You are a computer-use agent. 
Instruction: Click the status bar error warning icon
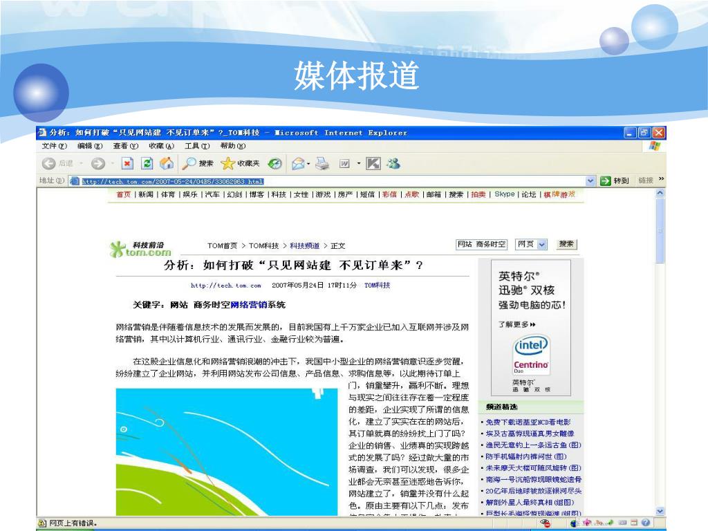[x=42, y=523]
